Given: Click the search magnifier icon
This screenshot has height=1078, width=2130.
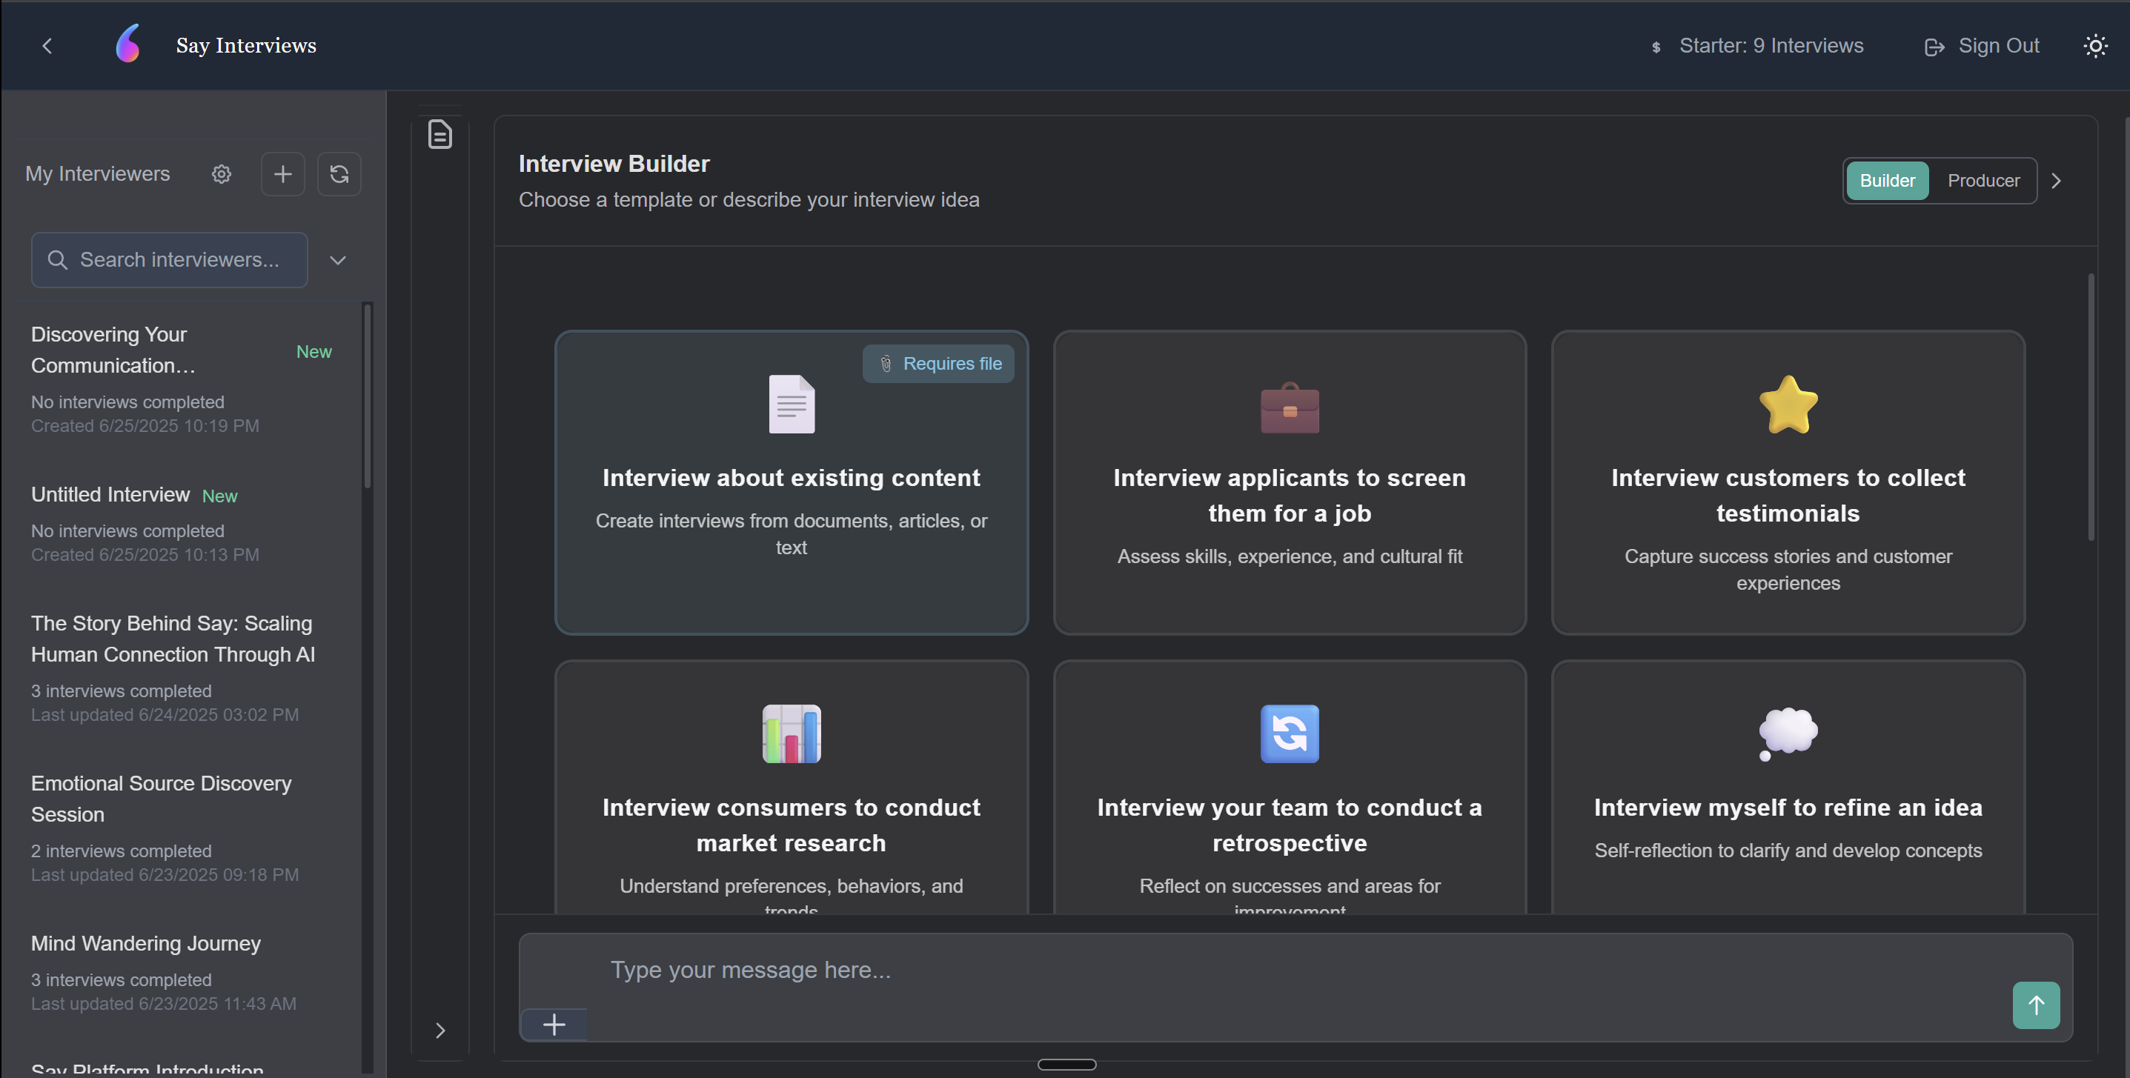Looking at the screenshot, I should tap(57, 259).
